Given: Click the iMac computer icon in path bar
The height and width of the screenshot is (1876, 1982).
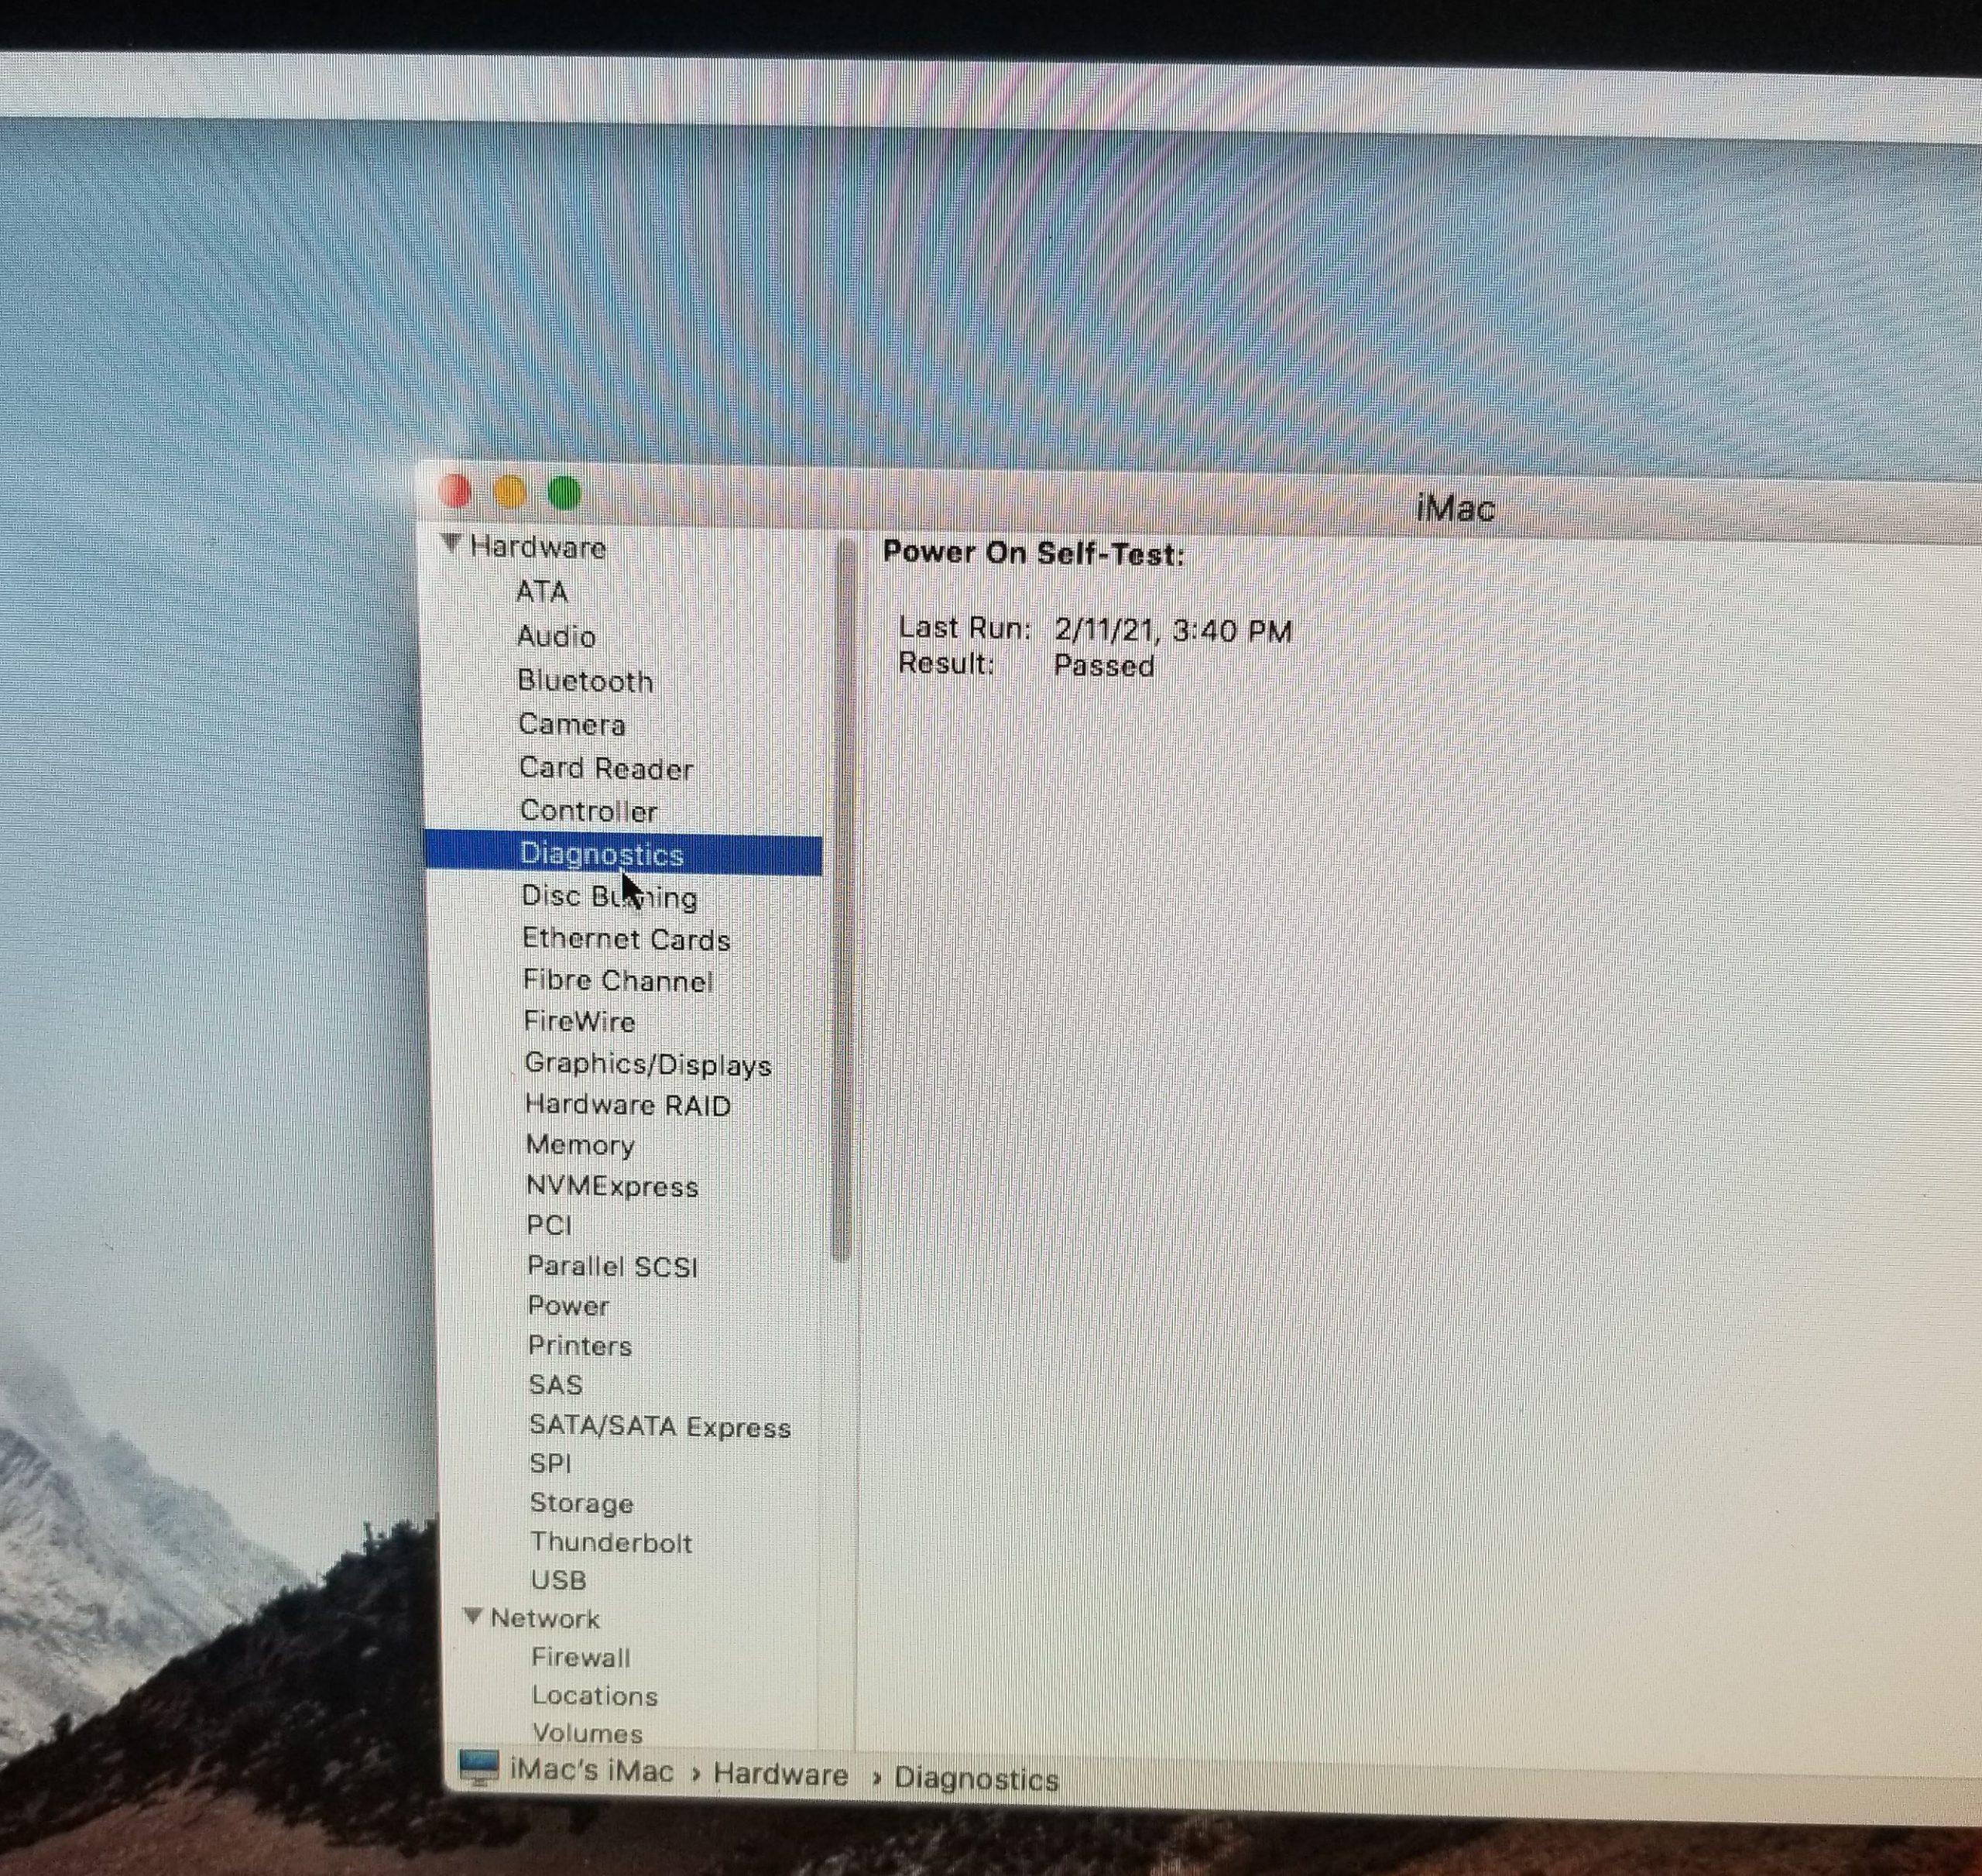Looking at the screenshot, I should [x=478, y=1767].
